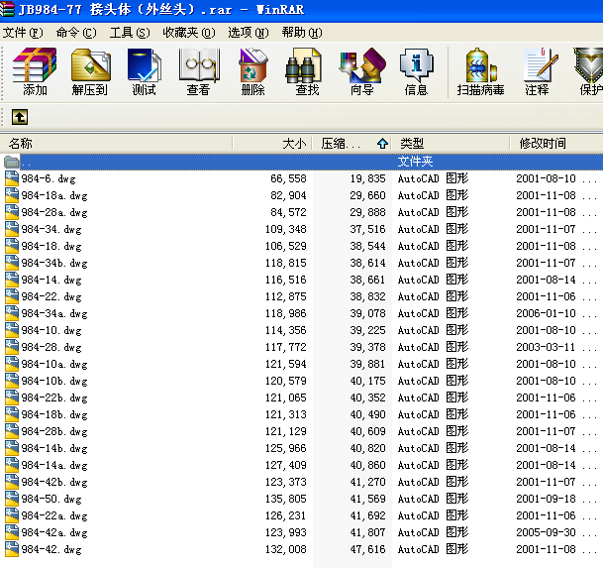The height and width of the screenshot is (568, 603).
Task: Click the Protect (保护) shield icon
Action: 588,65
